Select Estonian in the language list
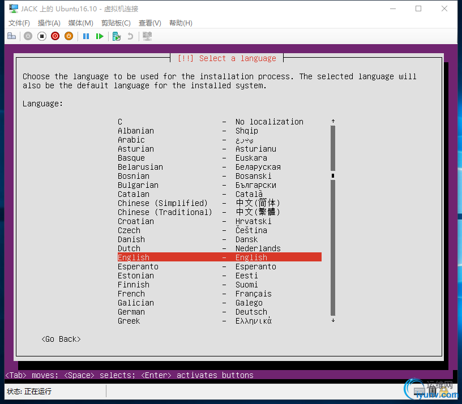Screen dimensions: 462x404 [x=220, y=276]
